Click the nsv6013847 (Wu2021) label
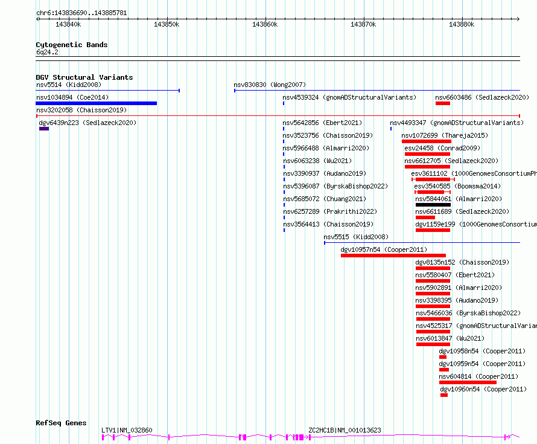The width and height of the screenshot is (537, 444). (450, 338)
